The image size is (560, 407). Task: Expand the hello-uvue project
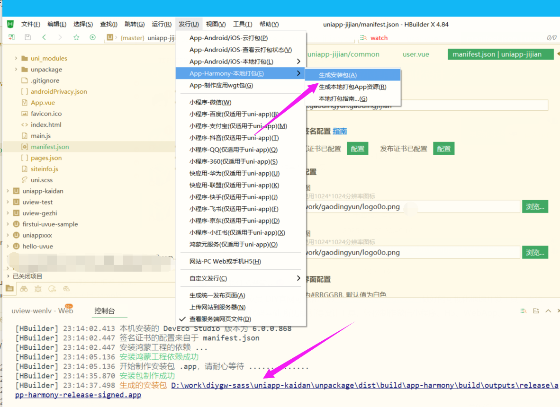[8, 246]
